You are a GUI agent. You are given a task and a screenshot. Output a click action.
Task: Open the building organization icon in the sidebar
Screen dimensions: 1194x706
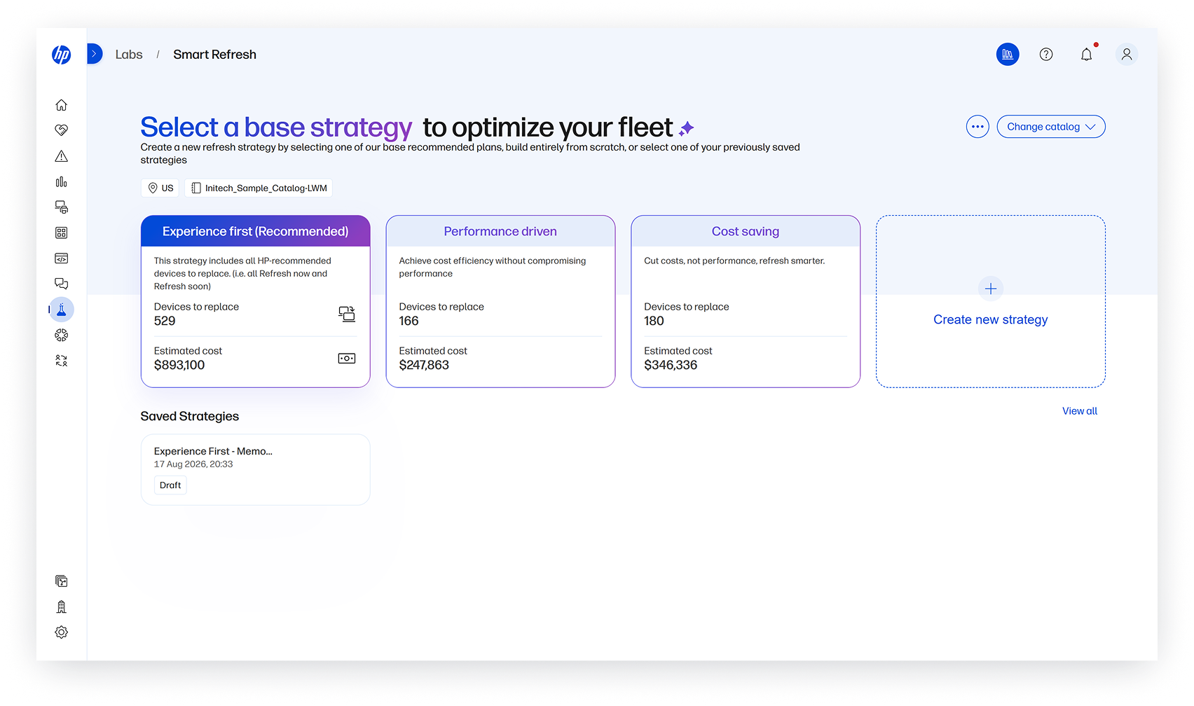(62, 607)
